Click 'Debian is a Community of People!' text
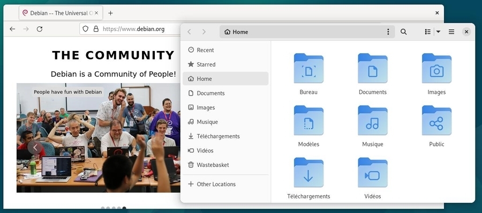482x213 pixels. point(114,74)
